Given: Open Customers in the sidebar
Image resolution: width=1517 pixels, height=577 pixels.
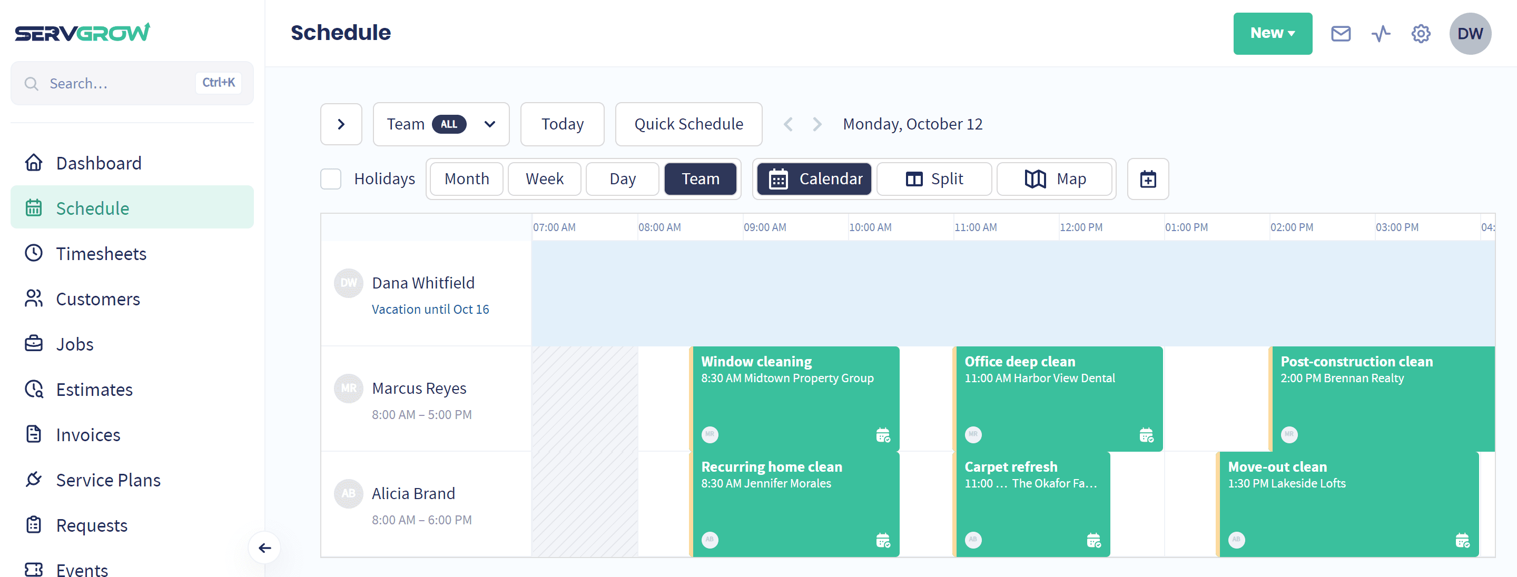Looking at the screenshot, I should [132, 299].
